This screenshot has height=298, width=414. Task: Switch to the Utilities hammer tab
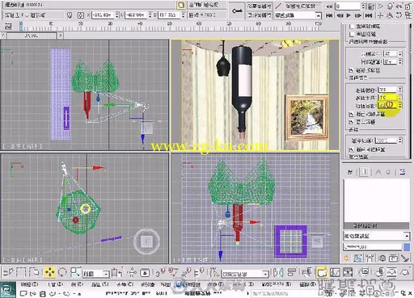(x=405, y=258)
